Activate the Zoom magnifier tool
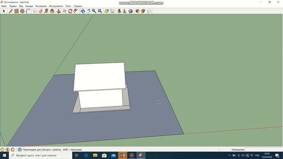This screenshot has width=283, height=159. coord(94,11)
